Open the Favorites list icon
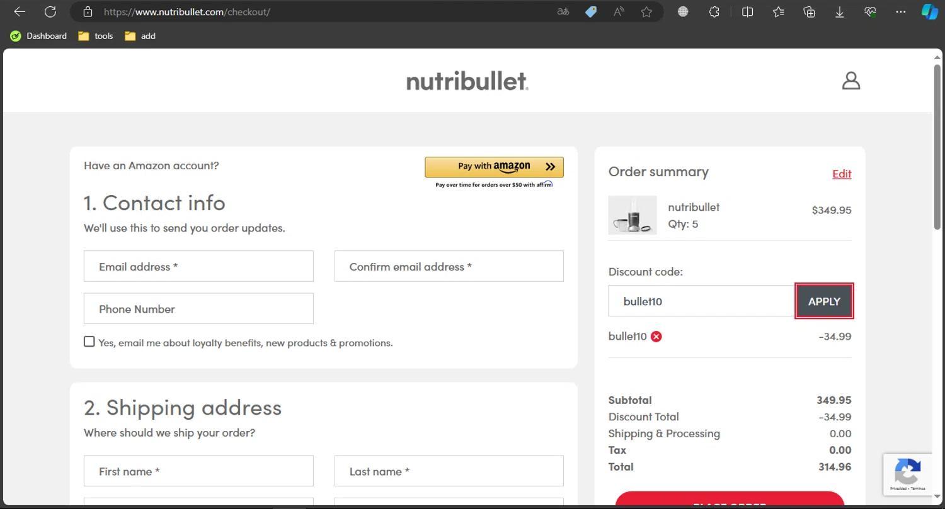 click(779, 11)
